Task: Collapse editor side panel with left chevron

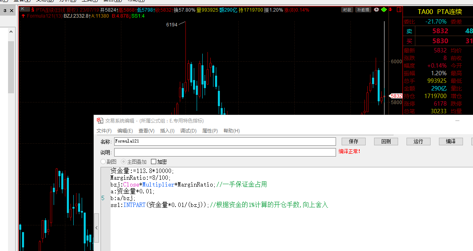Action: [97, 228]
